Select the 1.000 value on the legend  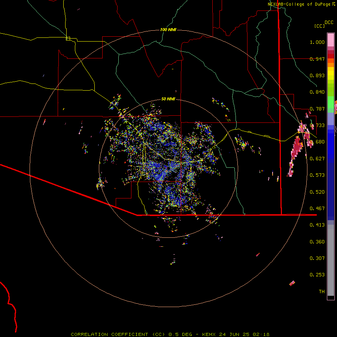click(x=317, y=42)
